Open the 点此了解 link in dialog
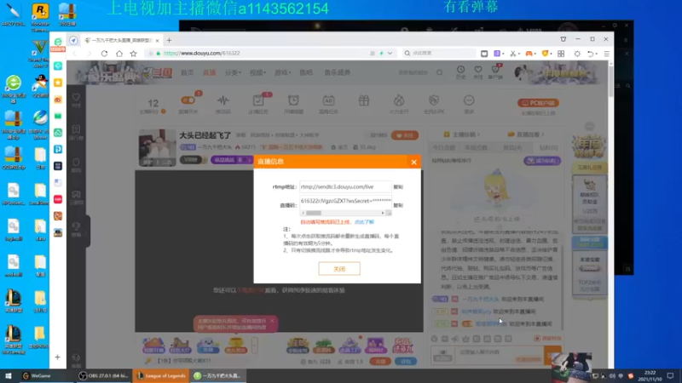682x383 pixels. pyautogui.click(x=364, y=222)
